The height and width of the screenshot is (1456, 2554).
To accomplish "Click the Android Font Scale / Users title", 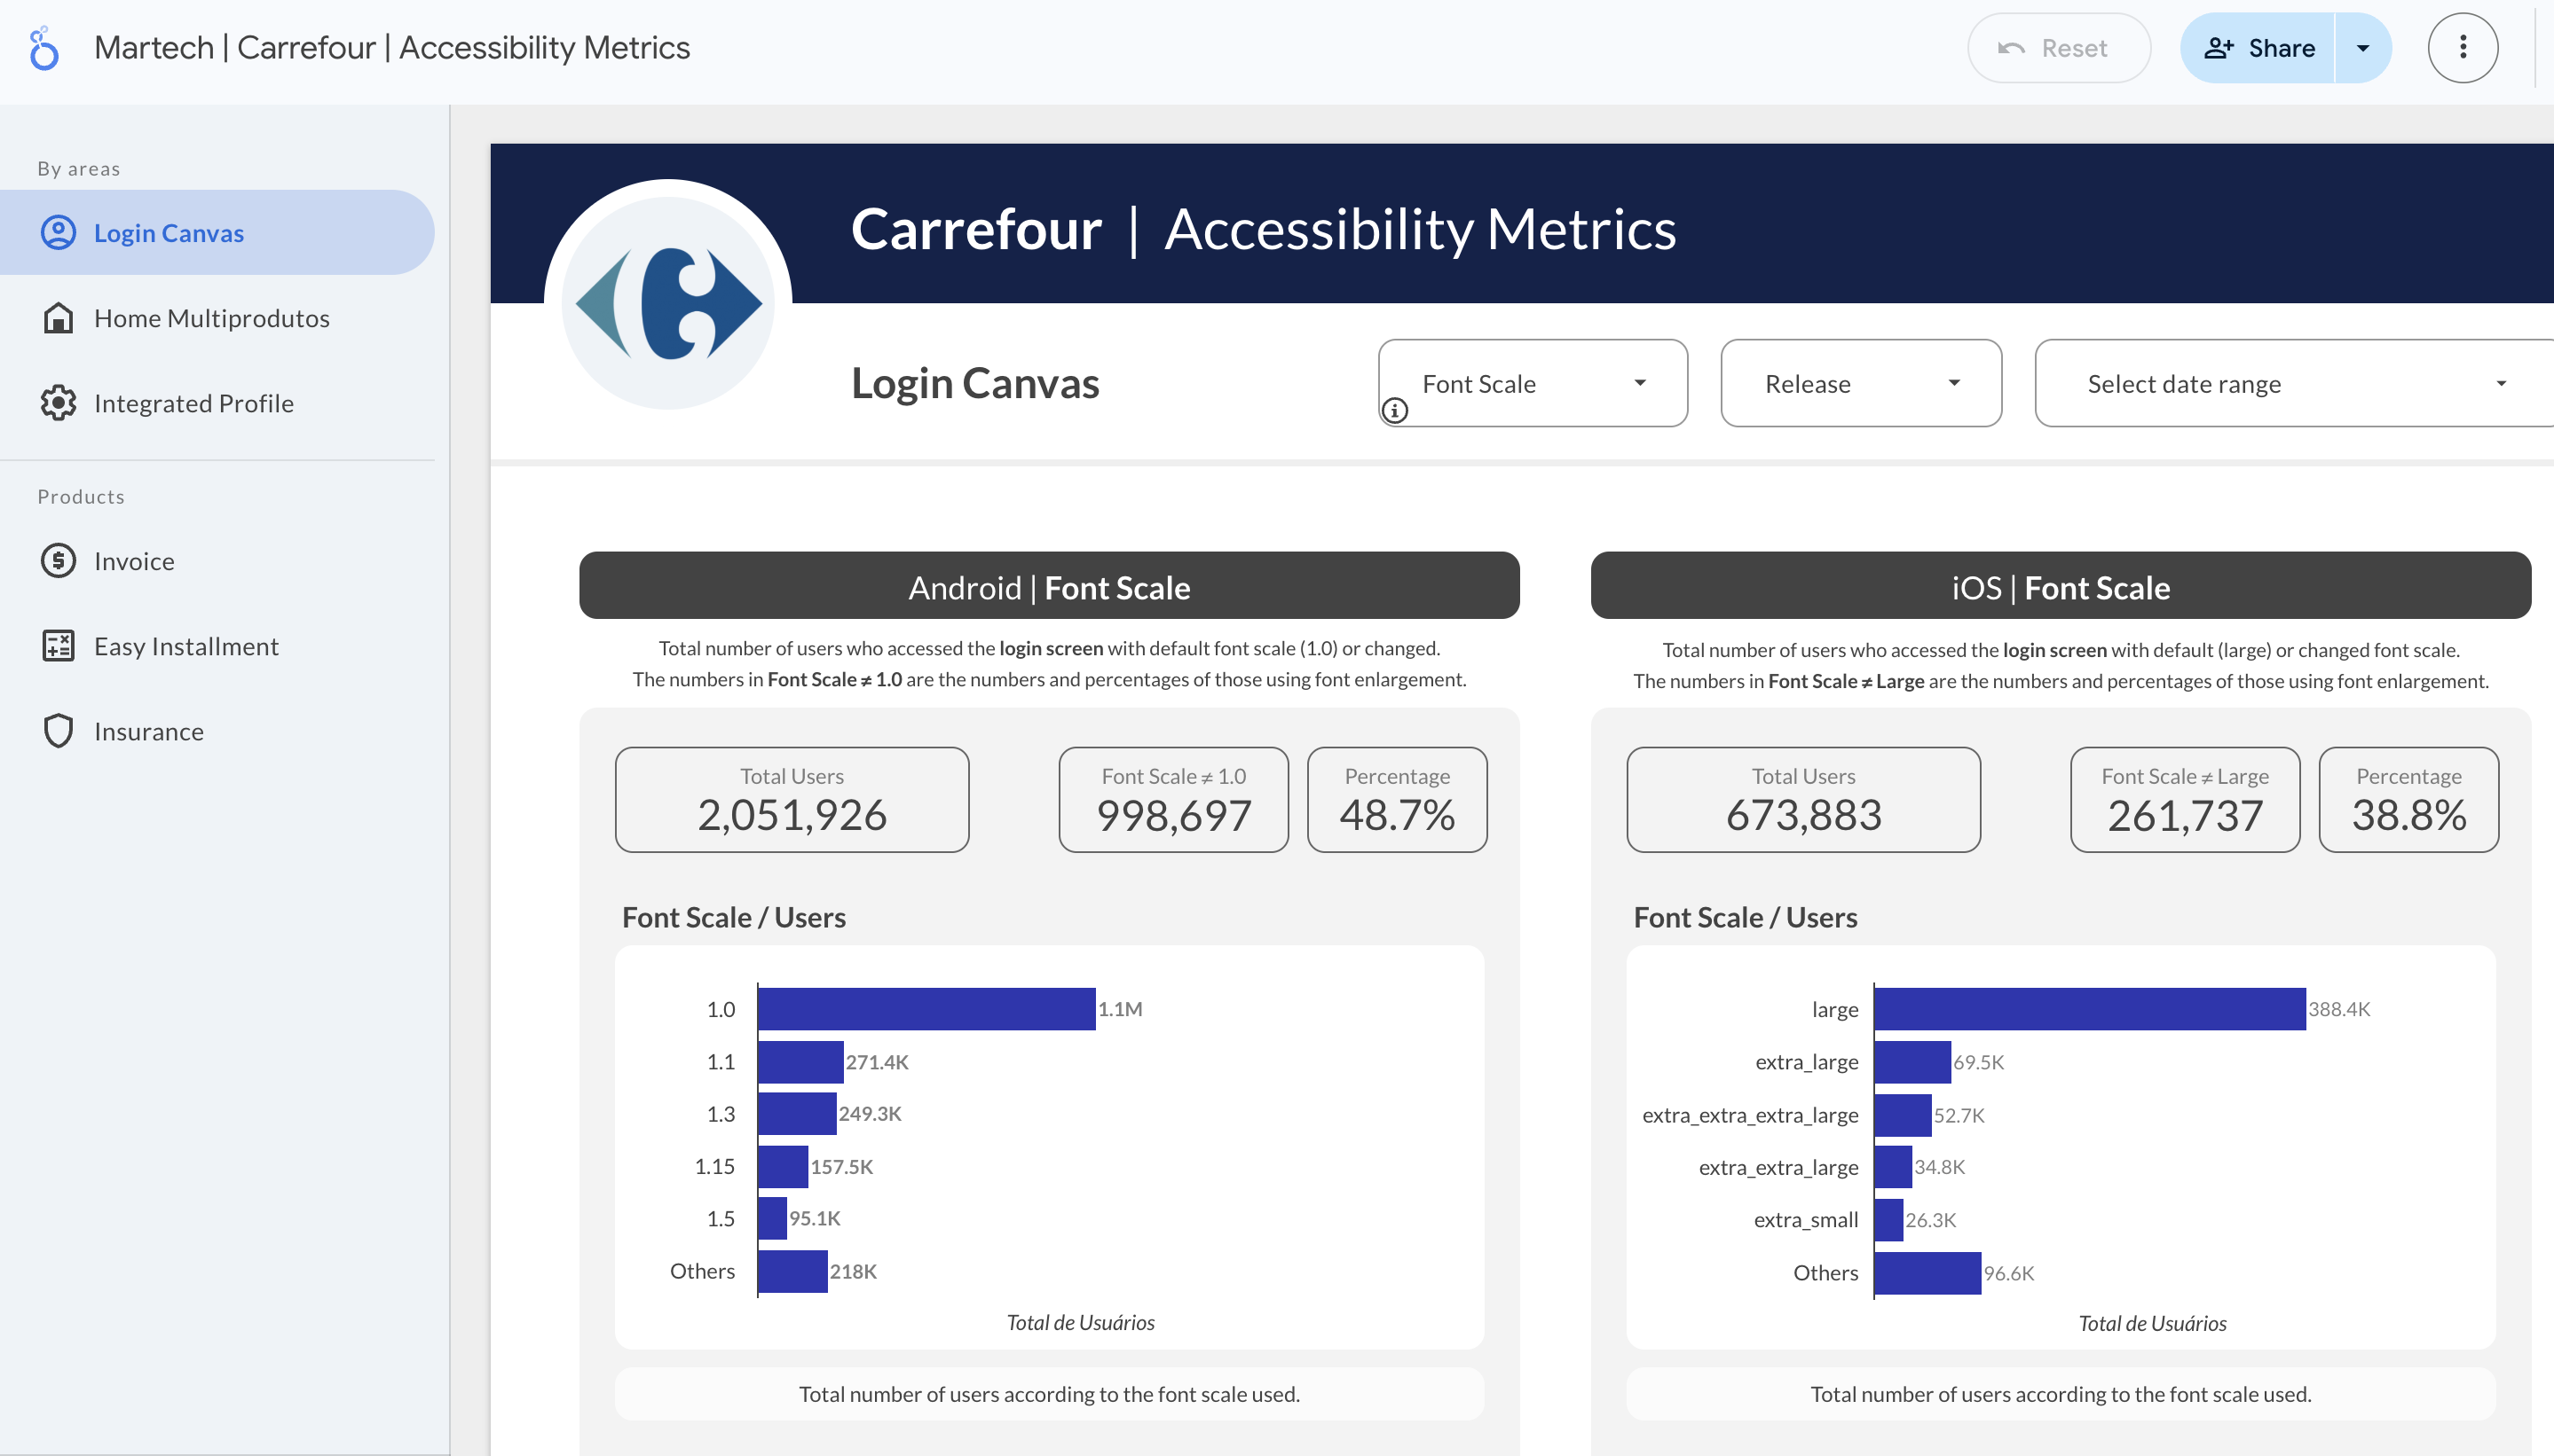I will pos(734,916).
